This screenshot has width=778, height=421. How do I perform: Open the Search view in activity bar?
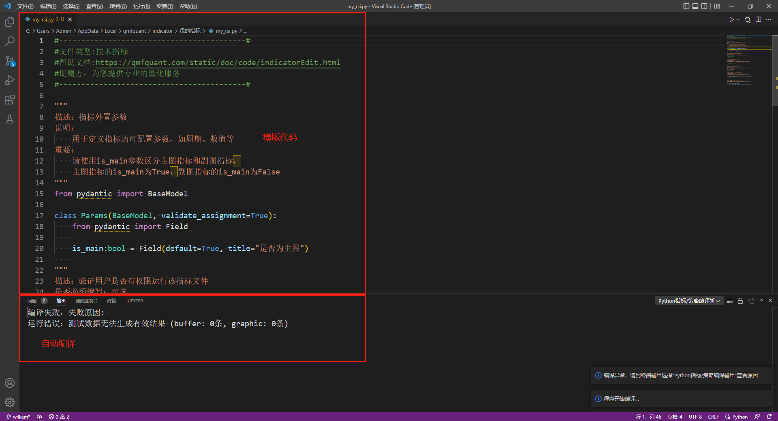coord(10,41)
